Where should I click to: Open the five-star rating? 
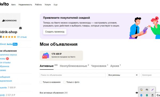(9, 37)
